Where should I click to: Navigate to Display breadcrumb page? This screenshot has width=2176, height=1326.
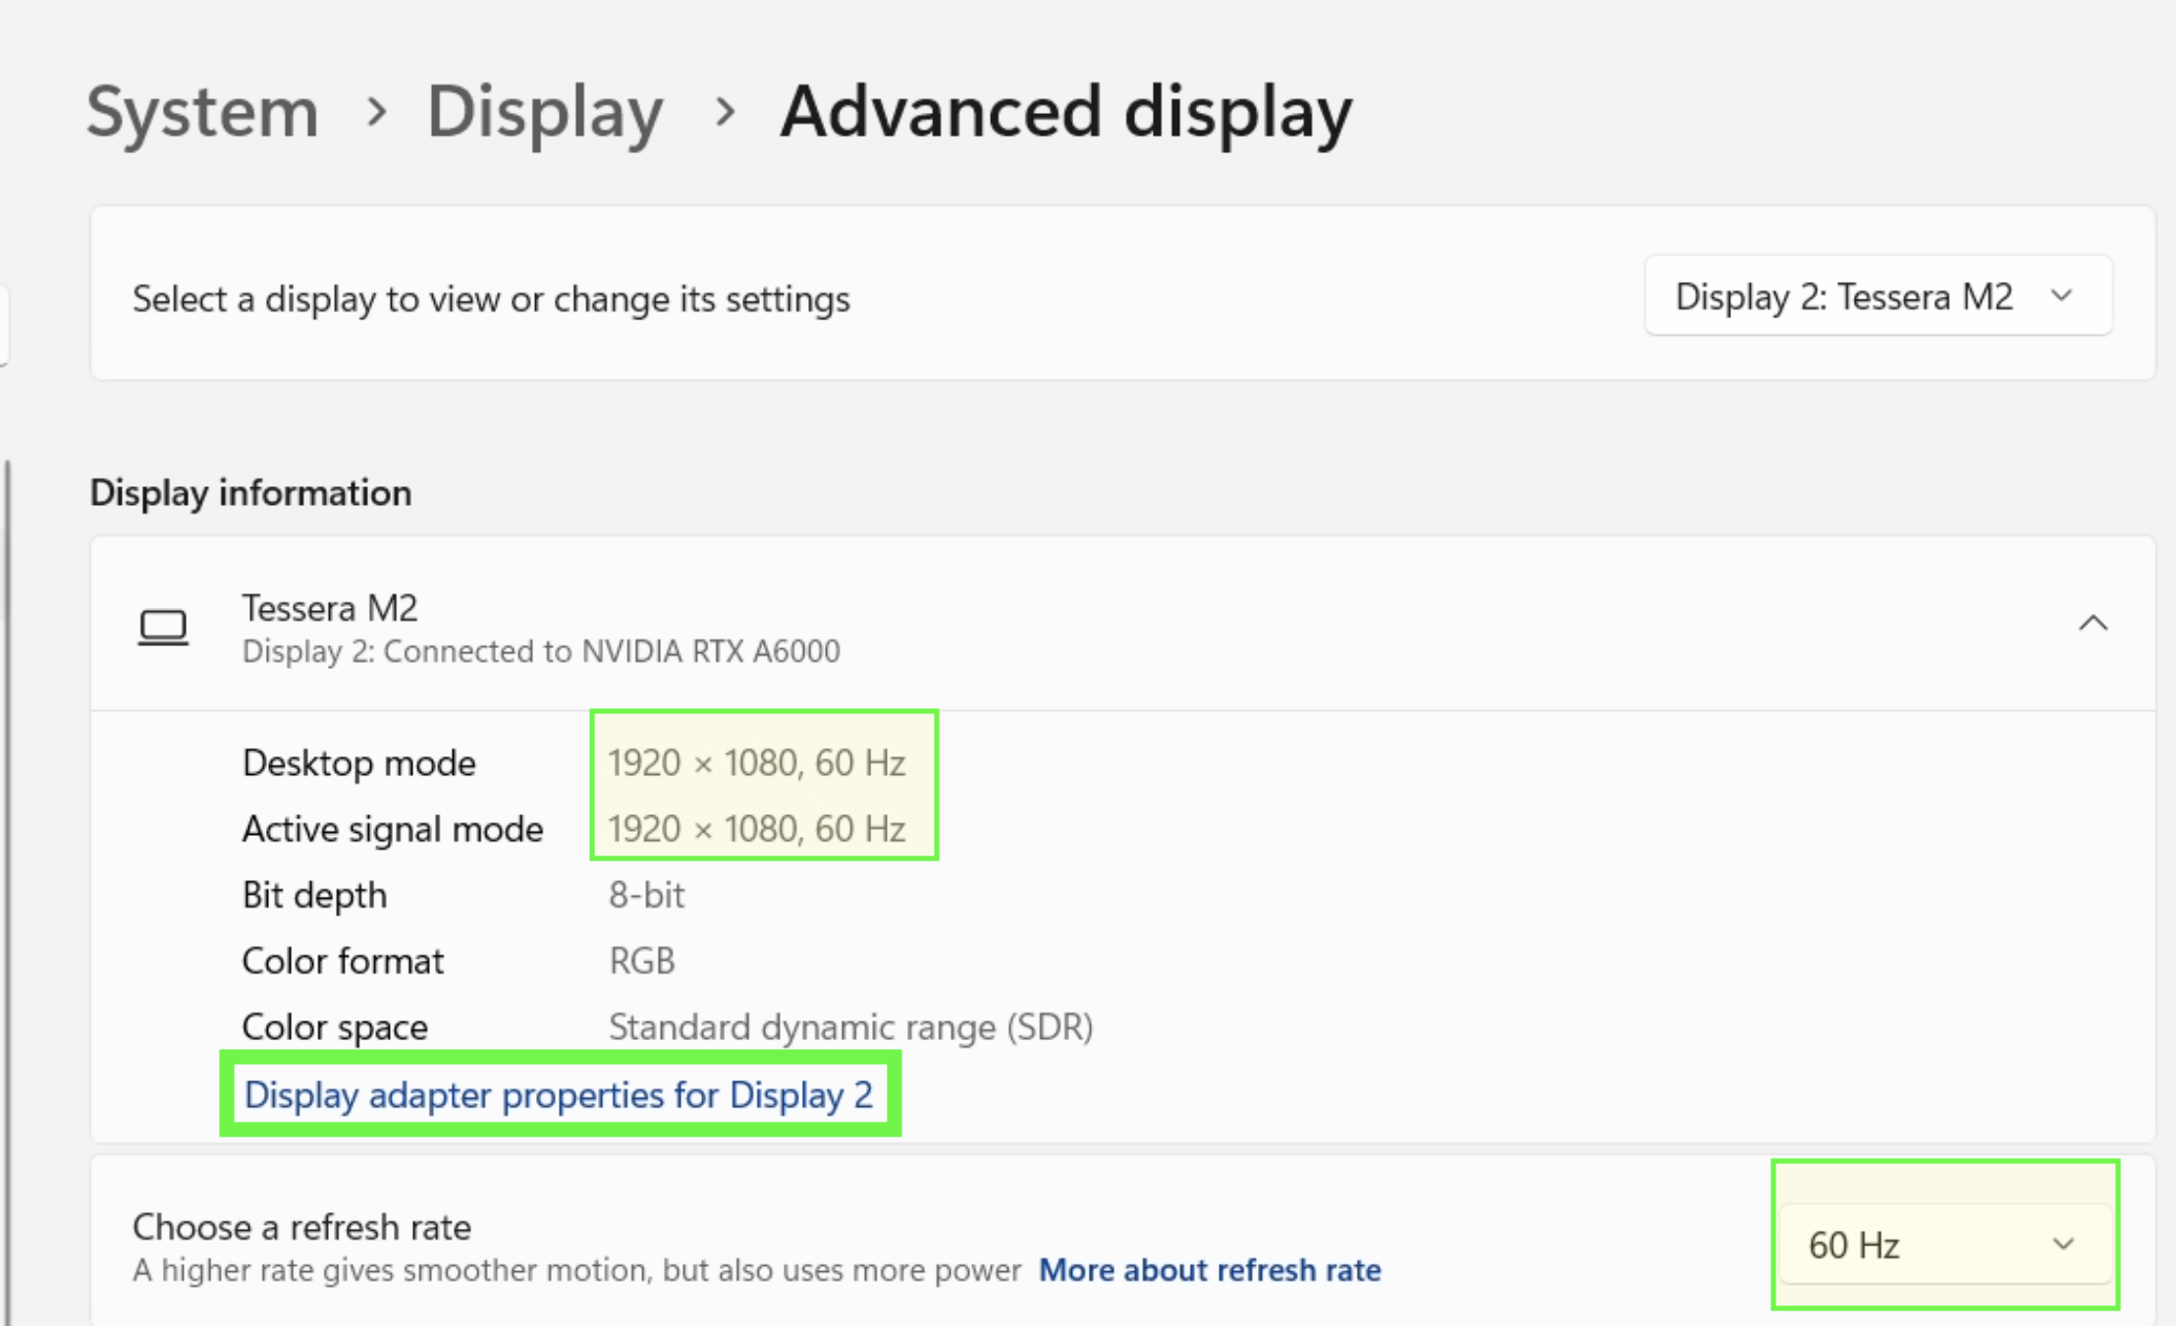[545, 111]
